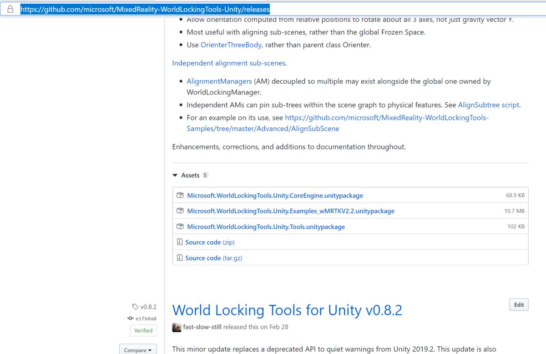
Task: Click file icon beside Source code (tar.gz)
Action: click(180, 258)
